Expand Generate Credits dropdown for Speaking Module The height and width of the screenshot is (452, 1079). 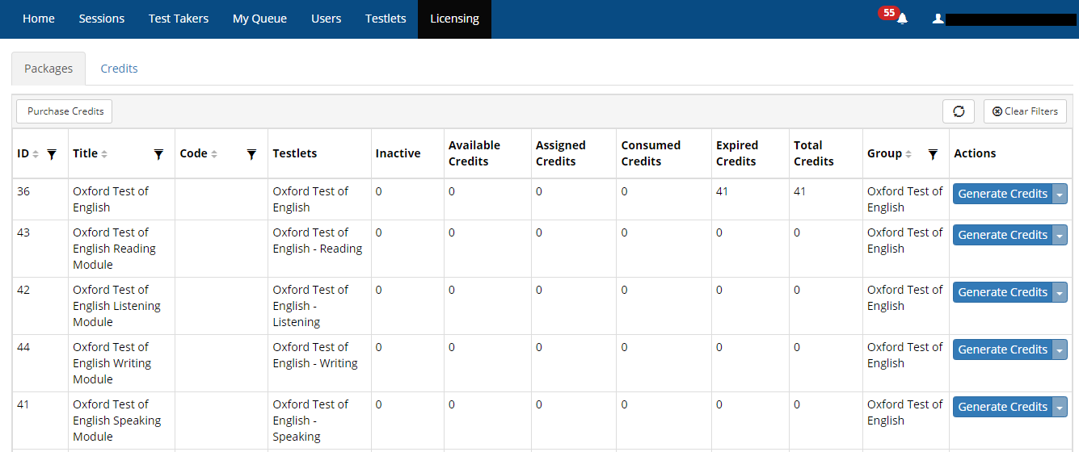coord(1060,407)
